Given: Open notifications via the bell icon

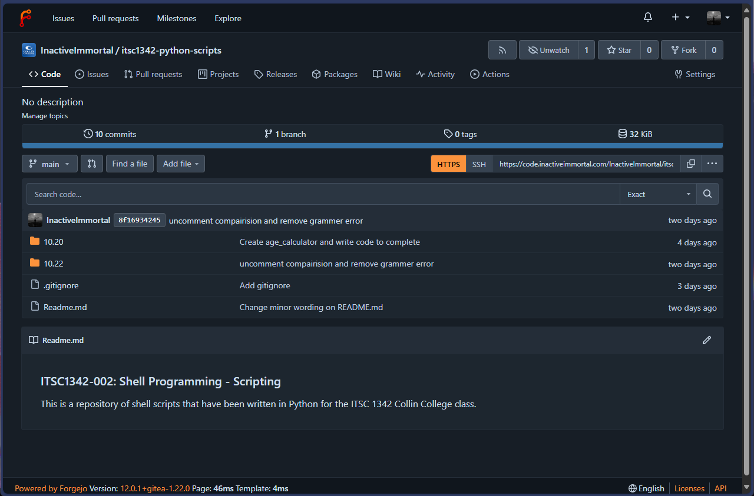Looking at the screenshot, I should click(x=647, y=17).
